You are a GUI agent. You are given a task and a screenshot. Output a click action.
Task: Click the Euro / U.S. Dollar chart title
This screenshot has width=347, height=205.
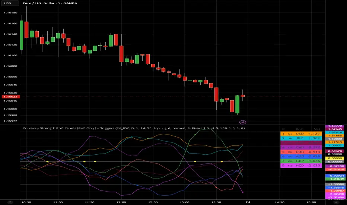click(50, 3)
